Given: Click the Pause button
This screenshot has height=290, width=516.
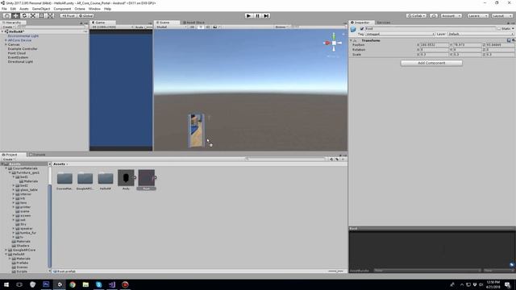Looking at the screenshot, I should click(x=258, y=16).
